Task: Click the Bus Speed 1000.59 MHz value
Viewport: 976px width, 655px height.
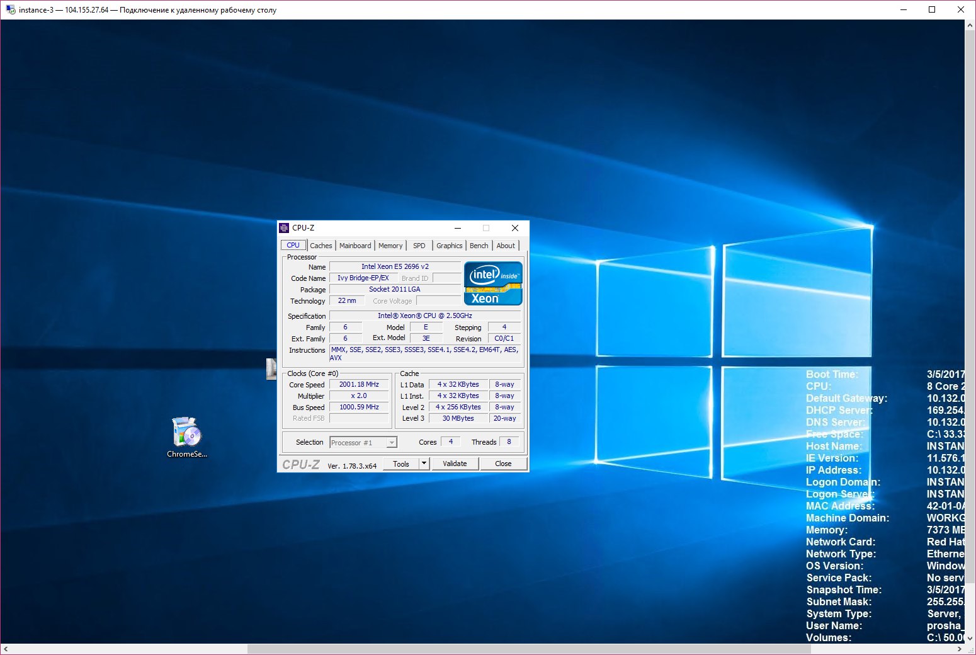Action: (359, 407)
